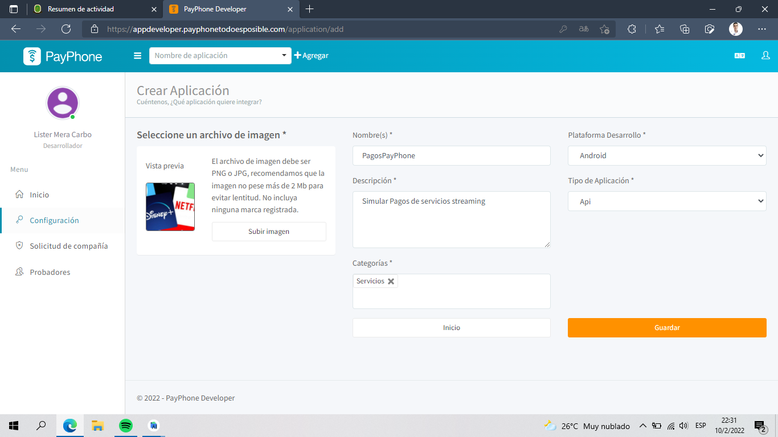The image size is (778, 437).
Task: Open Spotify from the taskbar
Action: (x=125, y=425)
